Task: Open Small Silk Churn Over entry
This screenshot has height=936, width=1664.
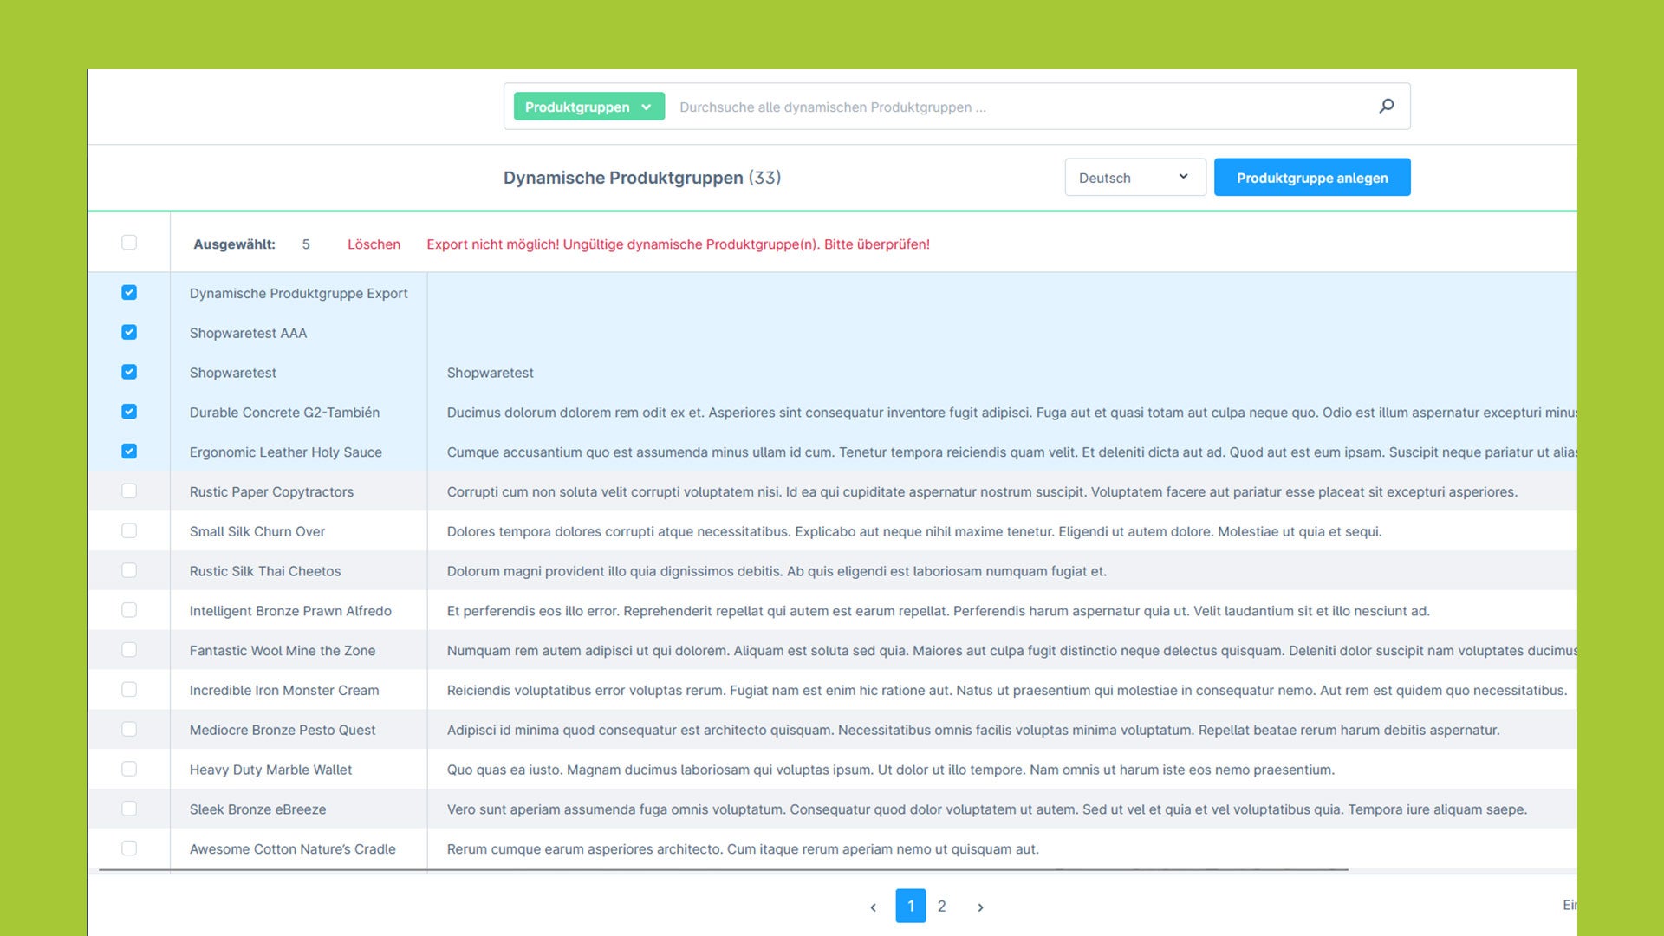Action: click(257, 532)
